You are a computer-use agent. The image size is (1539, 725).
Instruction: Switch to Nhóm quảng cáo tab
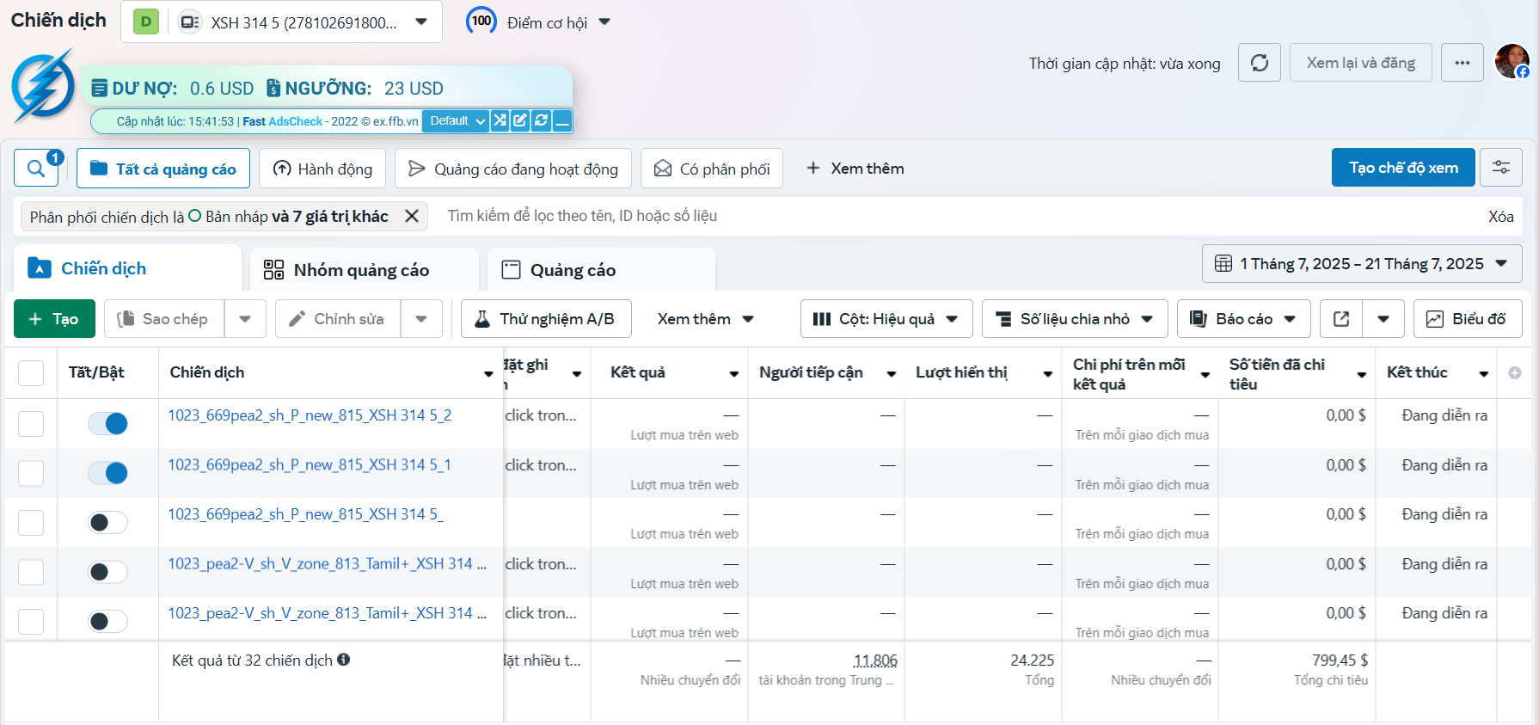point(364,270)
